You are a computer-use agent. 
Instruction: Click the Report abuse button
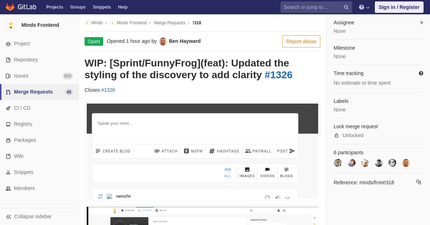(301, 41)
